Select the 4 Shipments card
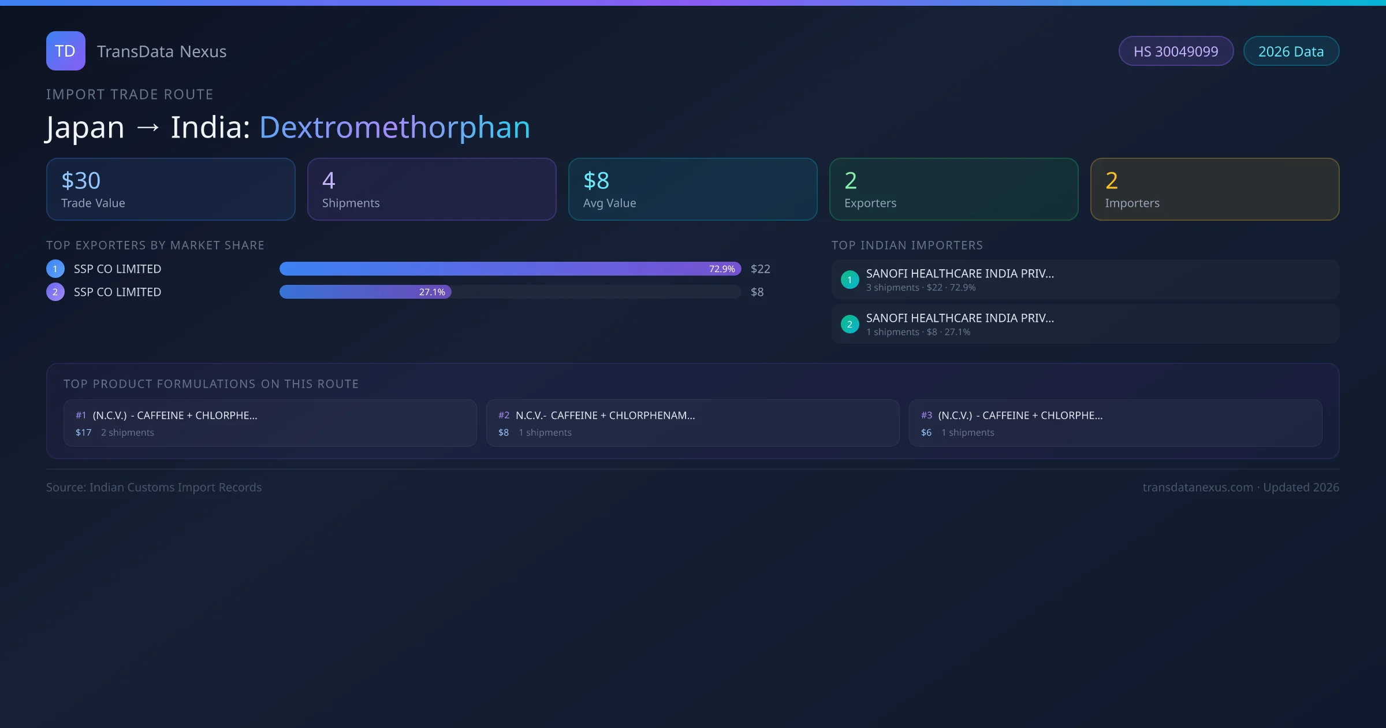The width and height of the screenshot is (1386, 728). (431, 190)
